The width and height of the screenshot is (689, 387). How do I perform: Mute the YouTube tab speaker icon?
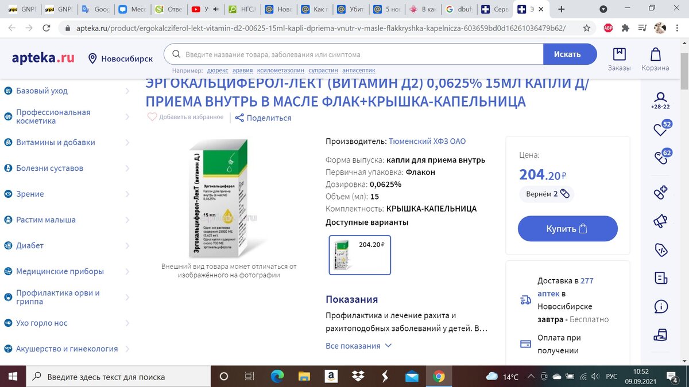216,9
